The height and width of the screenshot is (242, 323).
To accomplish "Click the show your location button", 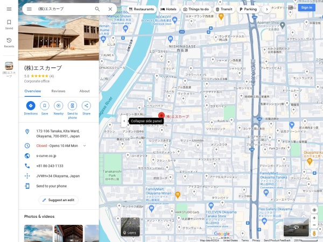I will coord(314,210).
